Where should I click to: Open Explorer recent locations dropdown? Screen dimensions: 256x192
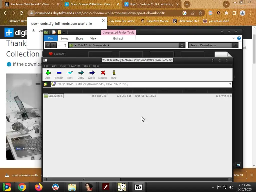59,45
